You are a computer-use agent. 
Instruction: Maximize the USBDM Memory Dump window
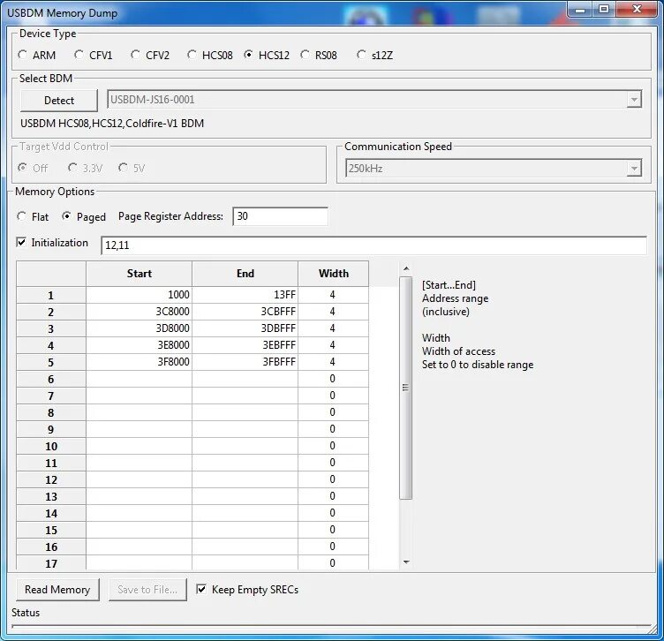[x=604, y=10]
